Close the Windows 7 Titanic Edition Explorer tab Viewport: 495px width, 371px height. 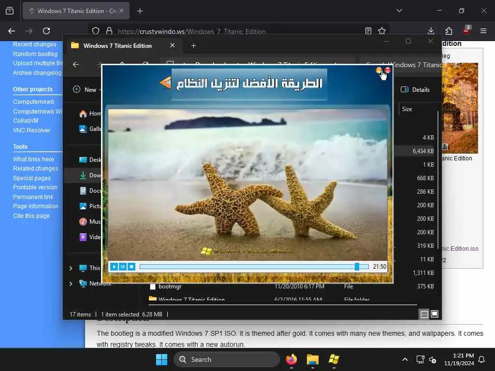(173, 45)
